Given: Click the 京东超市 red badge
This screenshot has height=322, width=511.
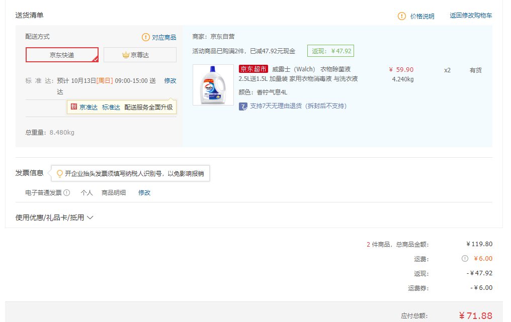Looking at the screenshot, I should coord(253,69).
